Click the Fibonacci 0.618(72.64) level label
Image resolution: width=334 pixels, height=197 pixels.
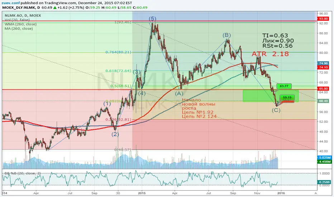coord(118,71)
